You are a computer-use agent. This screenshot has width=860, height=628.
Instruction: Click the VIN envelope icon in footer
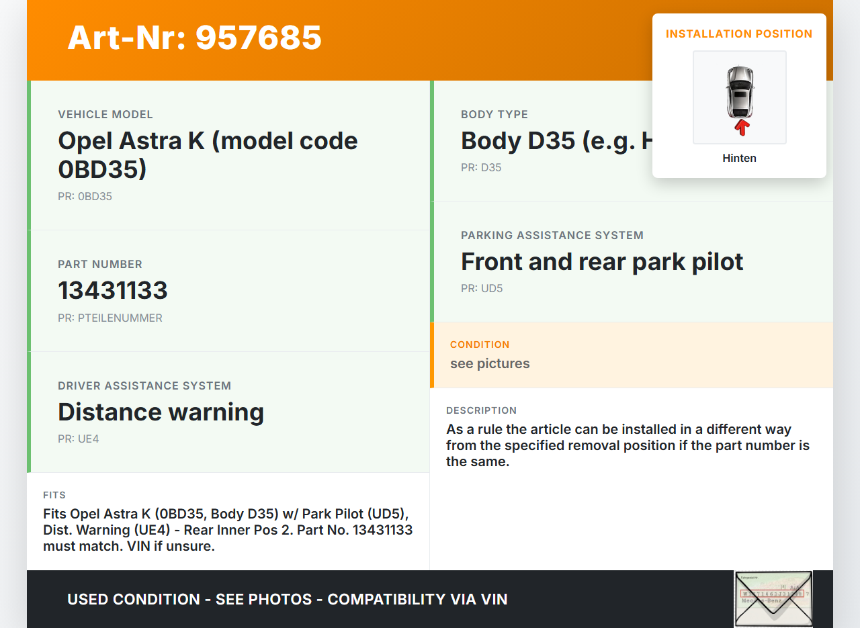tap(773, 598)
